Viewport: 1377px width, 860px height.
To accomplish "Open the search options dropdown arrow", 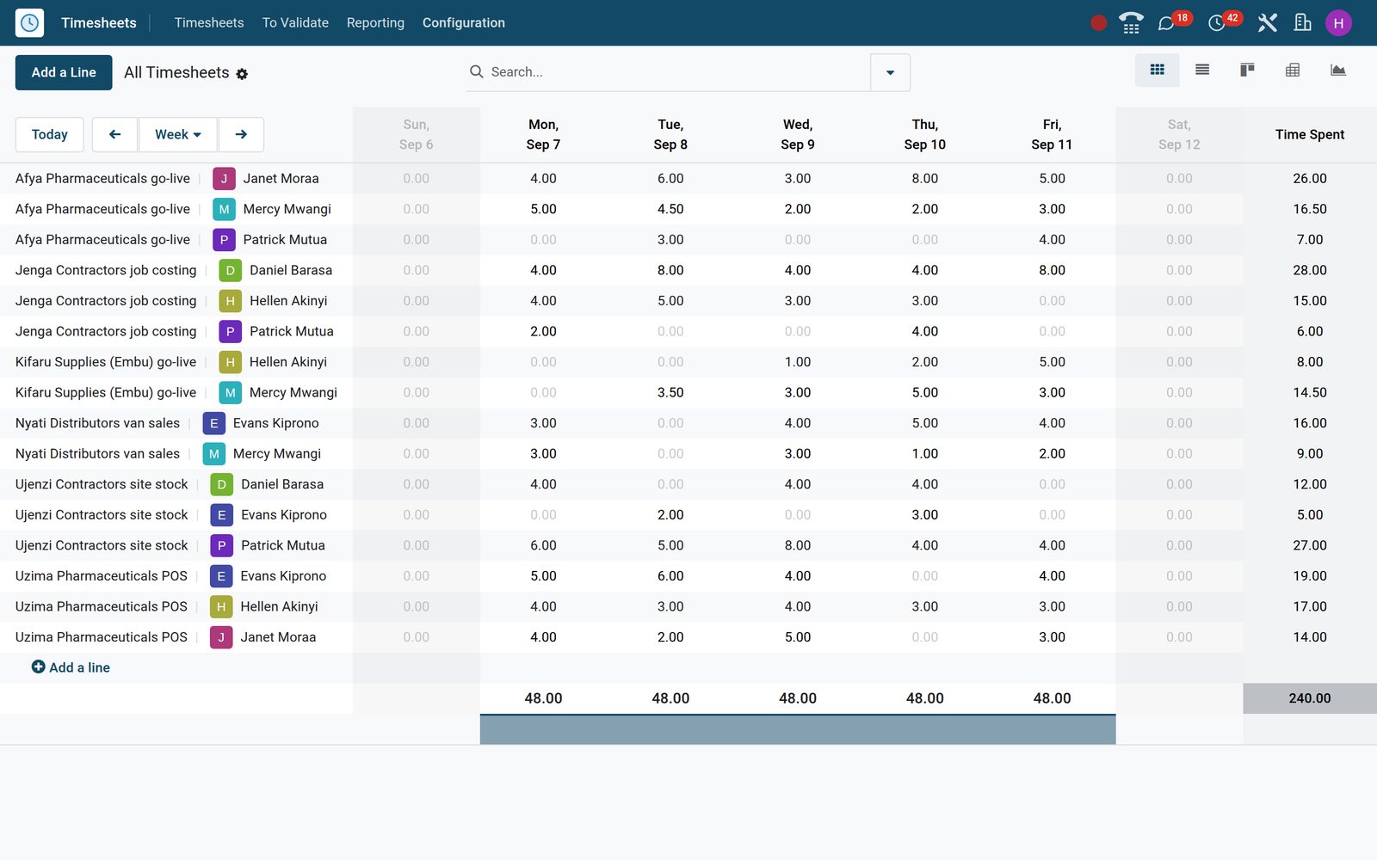I will 890,72.
